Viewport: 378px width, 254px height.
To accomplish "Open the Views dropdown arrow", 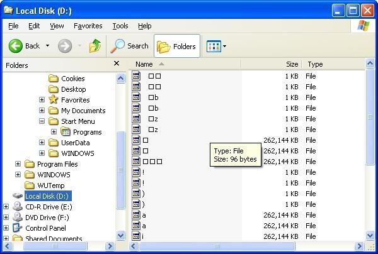I will pyautogui.click(x=224, y=46).
